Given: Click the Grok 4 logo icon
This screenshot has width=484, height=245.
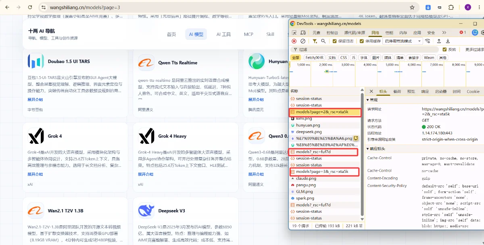Looking at the screenshot, I should [x=35, y=136].
